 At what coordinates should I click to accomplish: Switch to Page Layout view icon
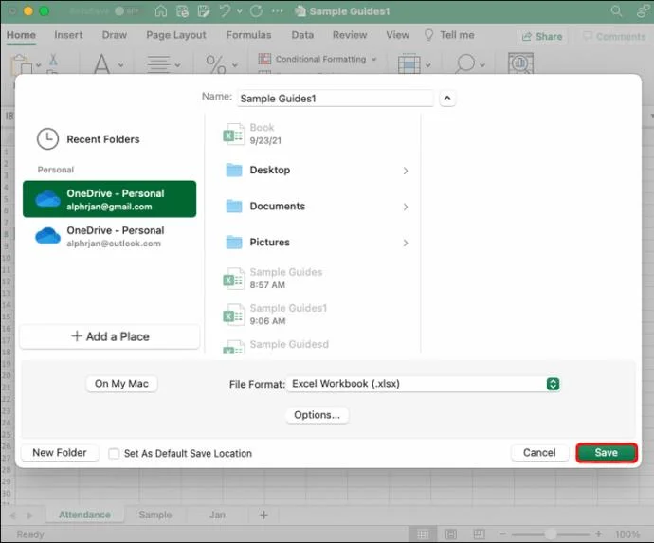coord(451,534)
